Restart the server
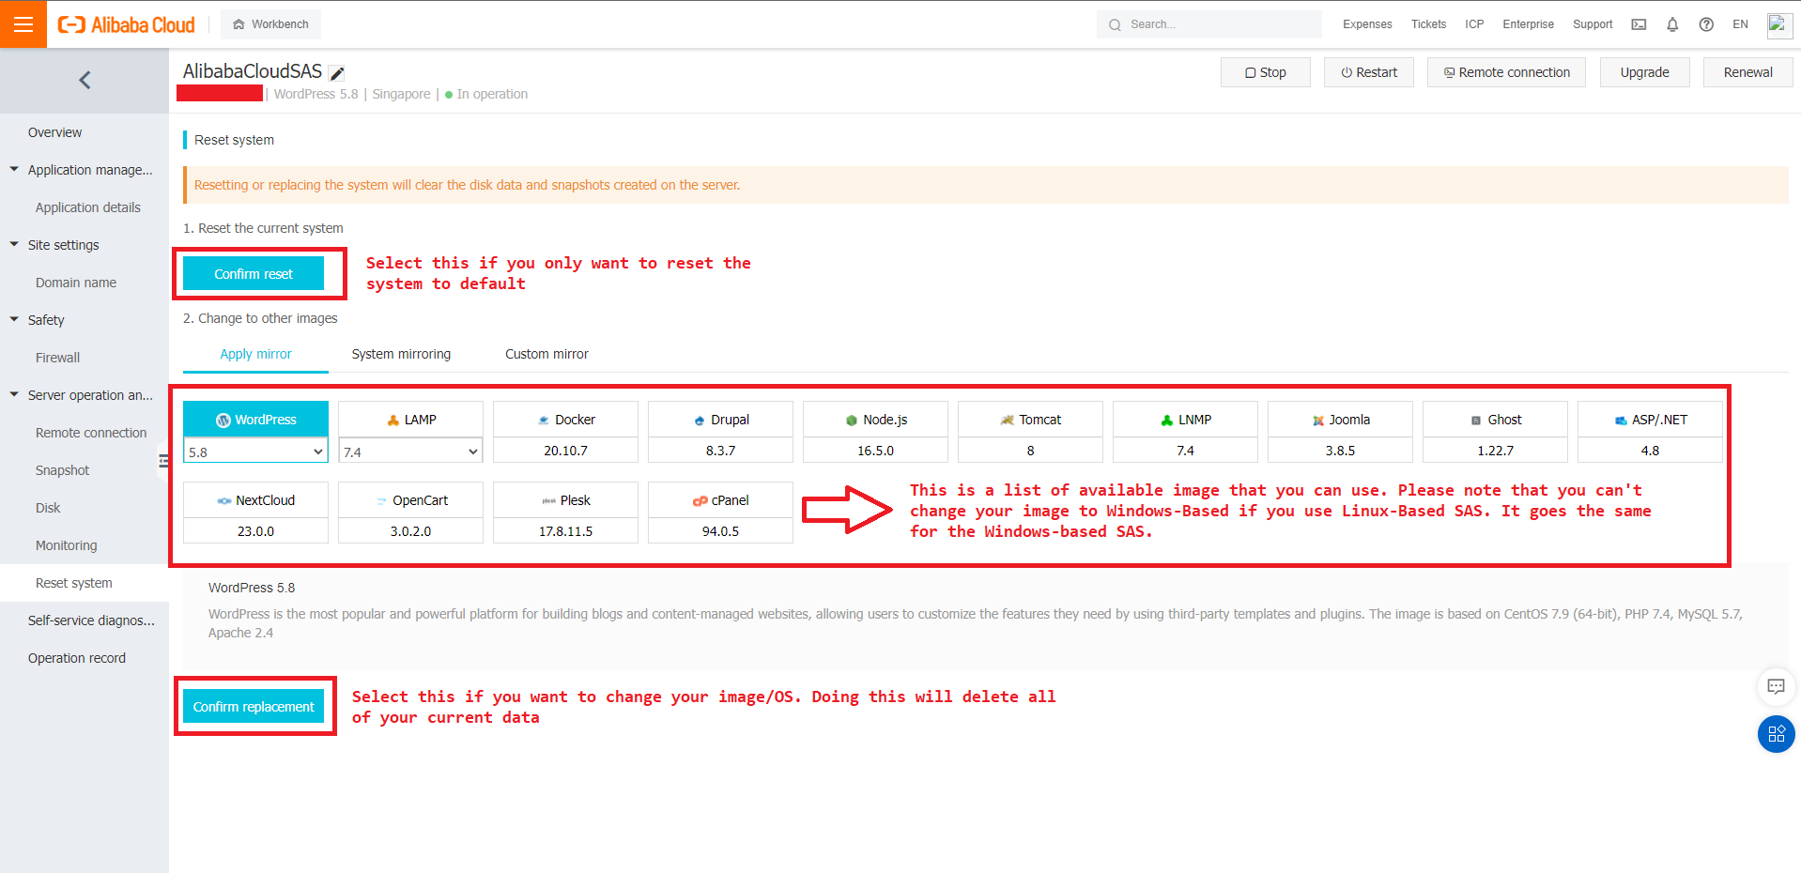 (x=1368, y=72)
